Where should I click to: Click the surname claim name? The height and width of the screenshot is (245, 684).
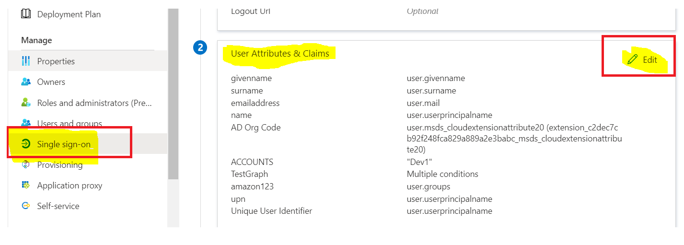[247, 91]
